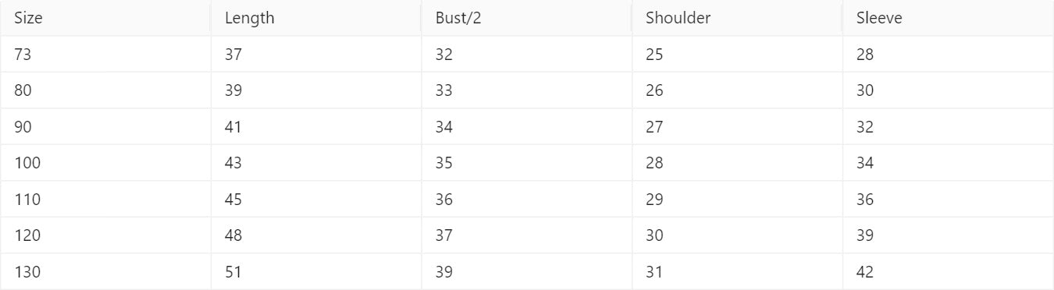
Task: Select the Length column header
Action: click(316, 18)
